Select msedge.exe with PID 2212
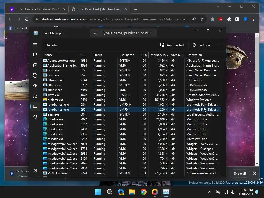The image size is (264, 198). (x=131, y=139)
